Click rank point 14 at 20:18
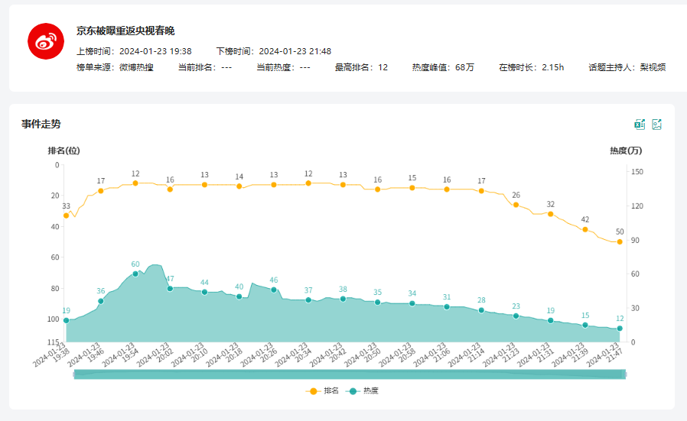687x421 pixels. 239,186
